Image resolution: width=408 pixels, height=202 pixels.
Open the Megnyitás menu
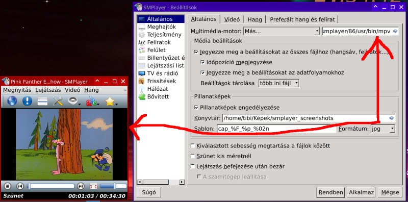[17, 90]
